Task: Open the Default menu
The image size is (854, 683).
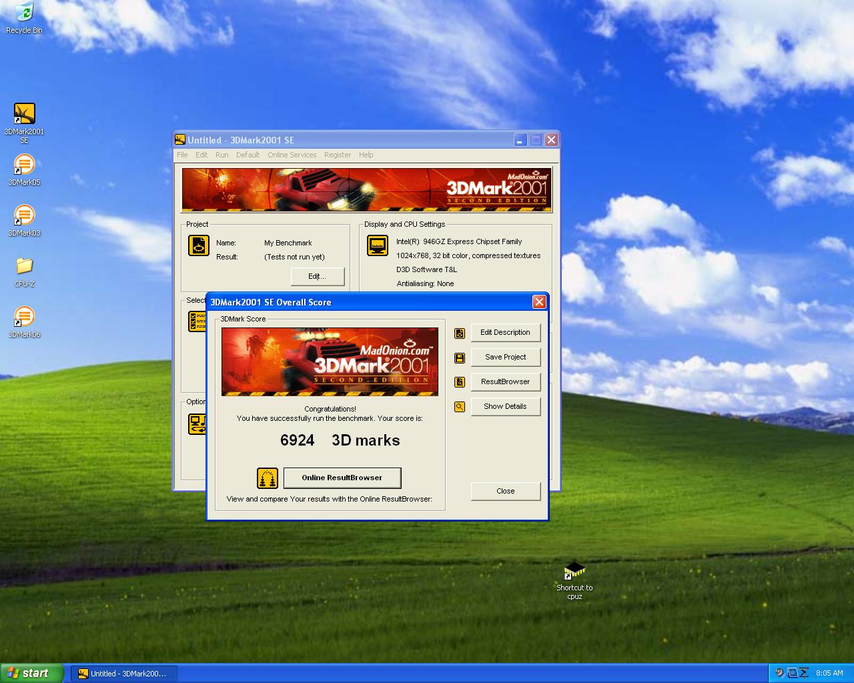Action: pyautogui.click(x=248, y=155)
